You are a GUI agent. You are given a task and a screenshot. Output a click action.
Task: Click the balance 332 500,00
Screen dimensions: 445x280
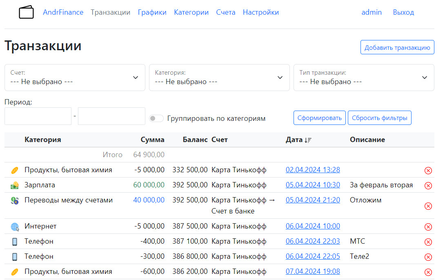[190, 170]
